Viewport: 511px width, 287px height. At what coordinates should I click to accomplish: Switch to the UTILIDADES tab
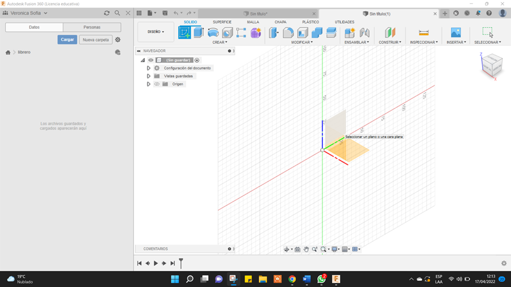click(344, 22)
